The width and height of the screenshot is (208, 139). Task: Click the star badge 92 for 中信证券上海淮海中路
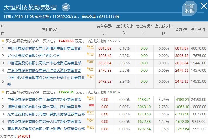[90, 47]
